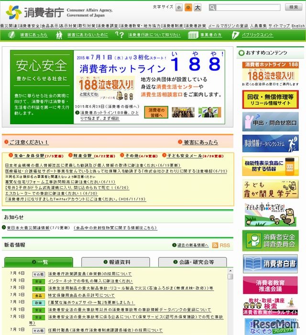Viewport: 306px width, 335px height.
Task: Select the 報道資料 tab
Action: [x=116, y=262]
